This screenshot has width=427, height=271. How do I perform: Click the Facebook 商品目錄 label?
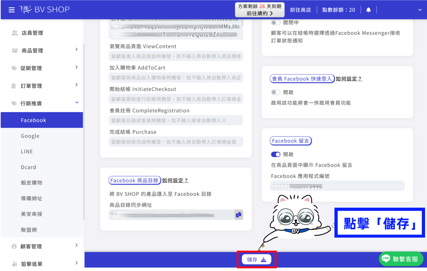coord(134,180)
